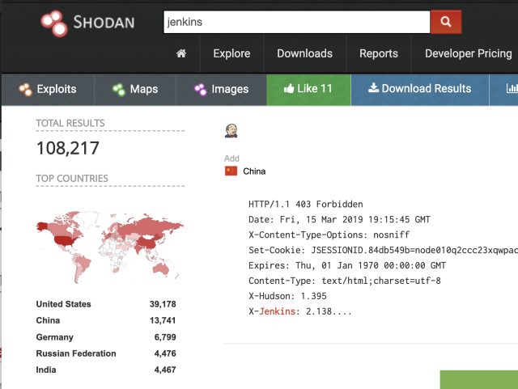
Task: Filter results by China in top countries
Action: coord(48,320)
